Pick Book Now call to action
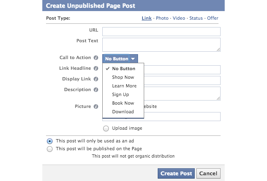The height and width of the screenshot is (181, 267). pos(123,103)
